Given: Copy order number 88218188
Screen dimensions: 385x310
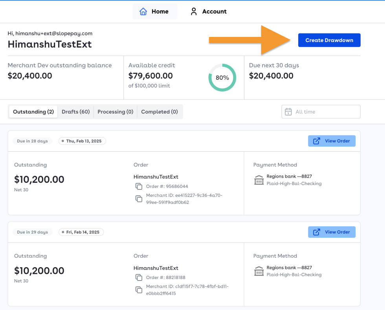Looking at the screenshot, I should point(139,277).
